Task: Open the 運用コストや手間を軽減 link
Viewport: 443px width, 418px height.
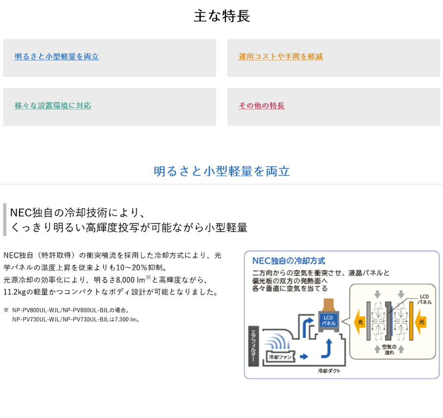Action: point(280,57)
